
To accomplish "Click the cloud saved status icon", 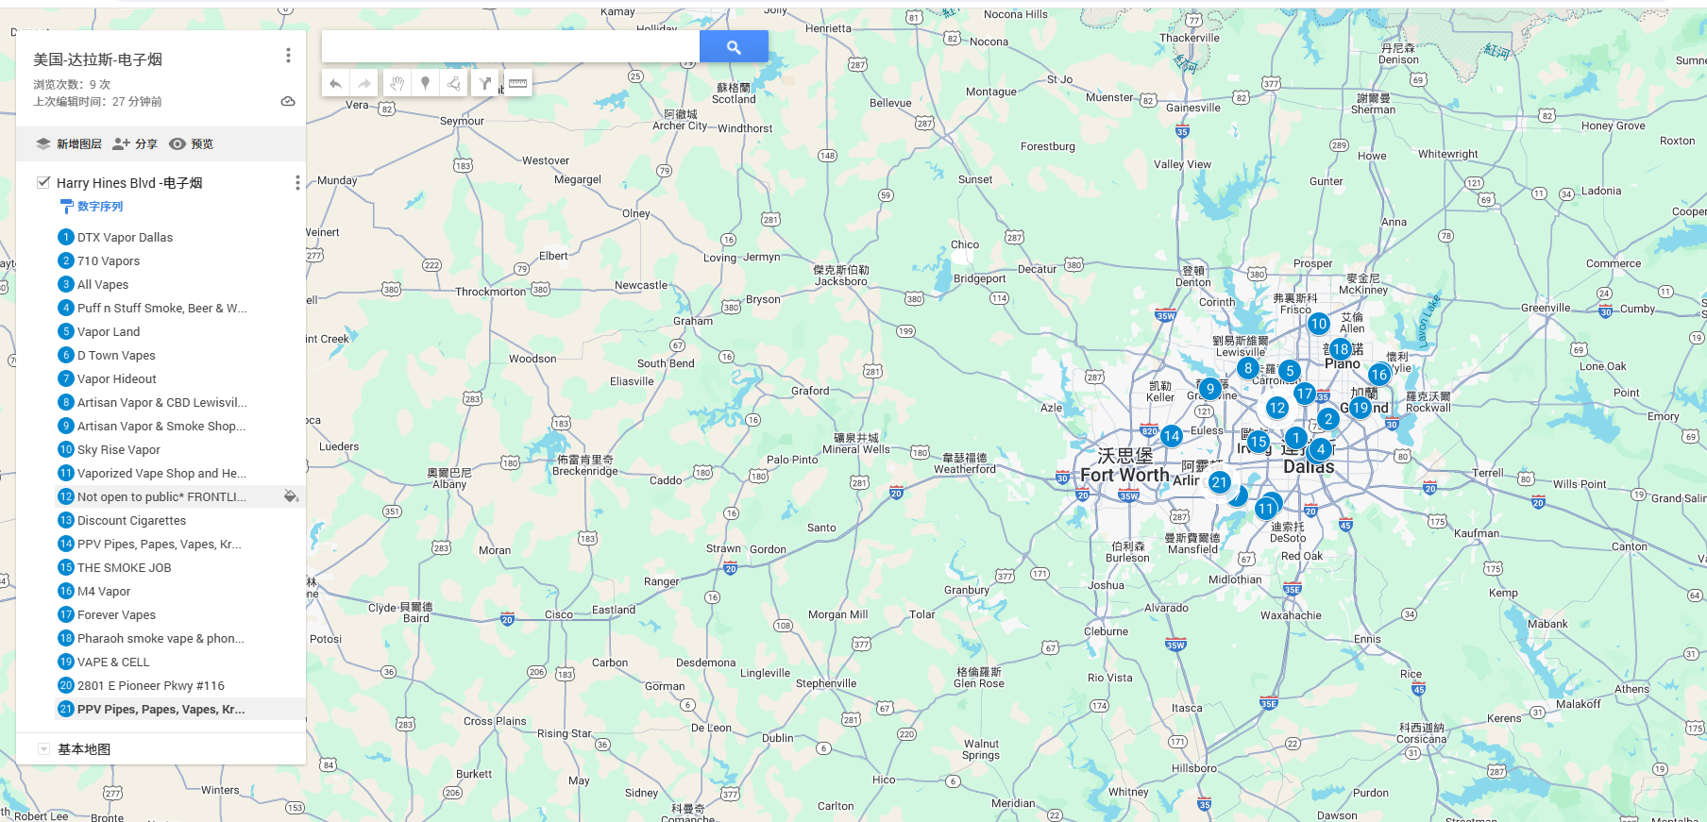I will pos(288,101).
